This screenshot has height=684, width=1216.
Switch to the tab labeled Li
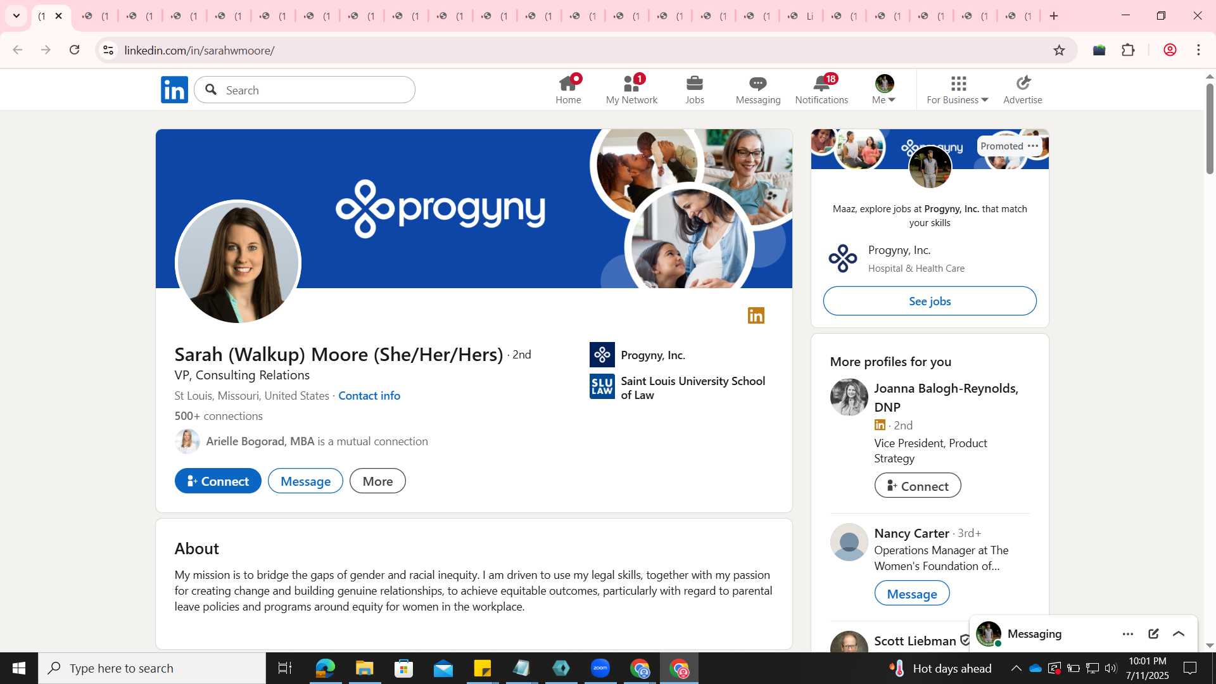click(801, 16)
